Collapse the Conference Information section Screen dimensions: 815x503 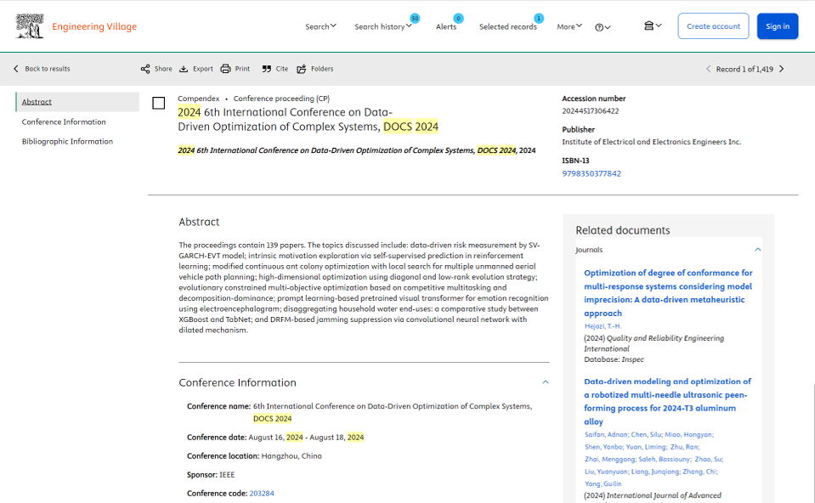(546, 382)
